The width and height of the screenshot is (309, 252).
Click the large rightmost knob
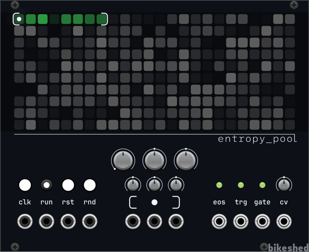186,160
